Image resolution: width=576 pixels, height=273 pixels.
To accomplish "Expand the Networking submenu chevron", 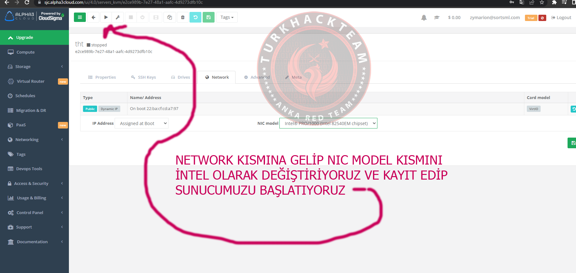I will pos(62,139).
